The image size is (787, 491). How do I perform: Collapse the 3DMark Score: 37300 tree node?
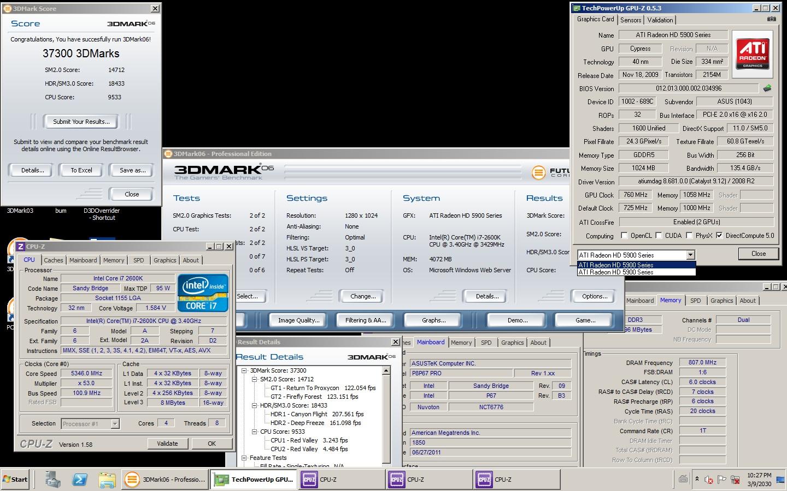[x=244, y=370]
